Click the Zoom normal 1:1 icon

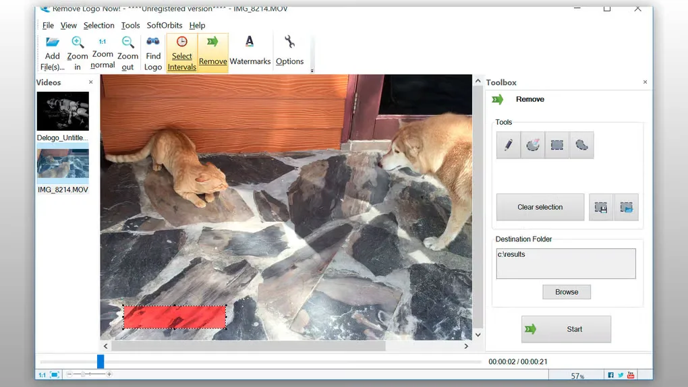click(103, 42)
